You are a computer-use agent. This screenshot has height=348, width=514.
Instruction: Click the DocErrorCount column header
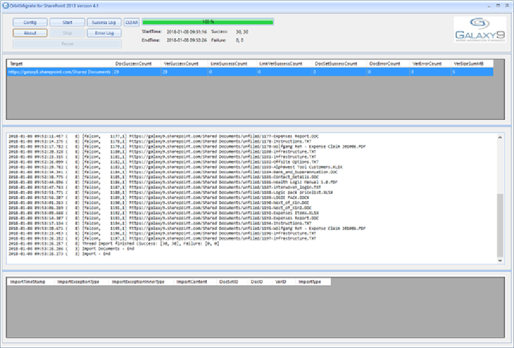(388, 63)
